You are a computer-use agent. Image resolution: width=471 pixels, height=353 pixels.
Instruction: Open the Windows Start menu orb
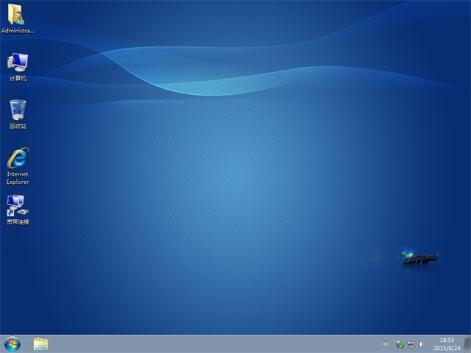(x=12, y=343)
